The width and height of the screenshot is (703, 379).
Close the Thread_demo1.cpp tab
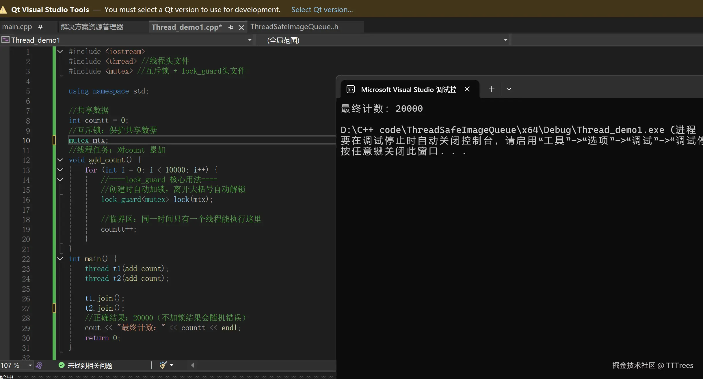241,27
